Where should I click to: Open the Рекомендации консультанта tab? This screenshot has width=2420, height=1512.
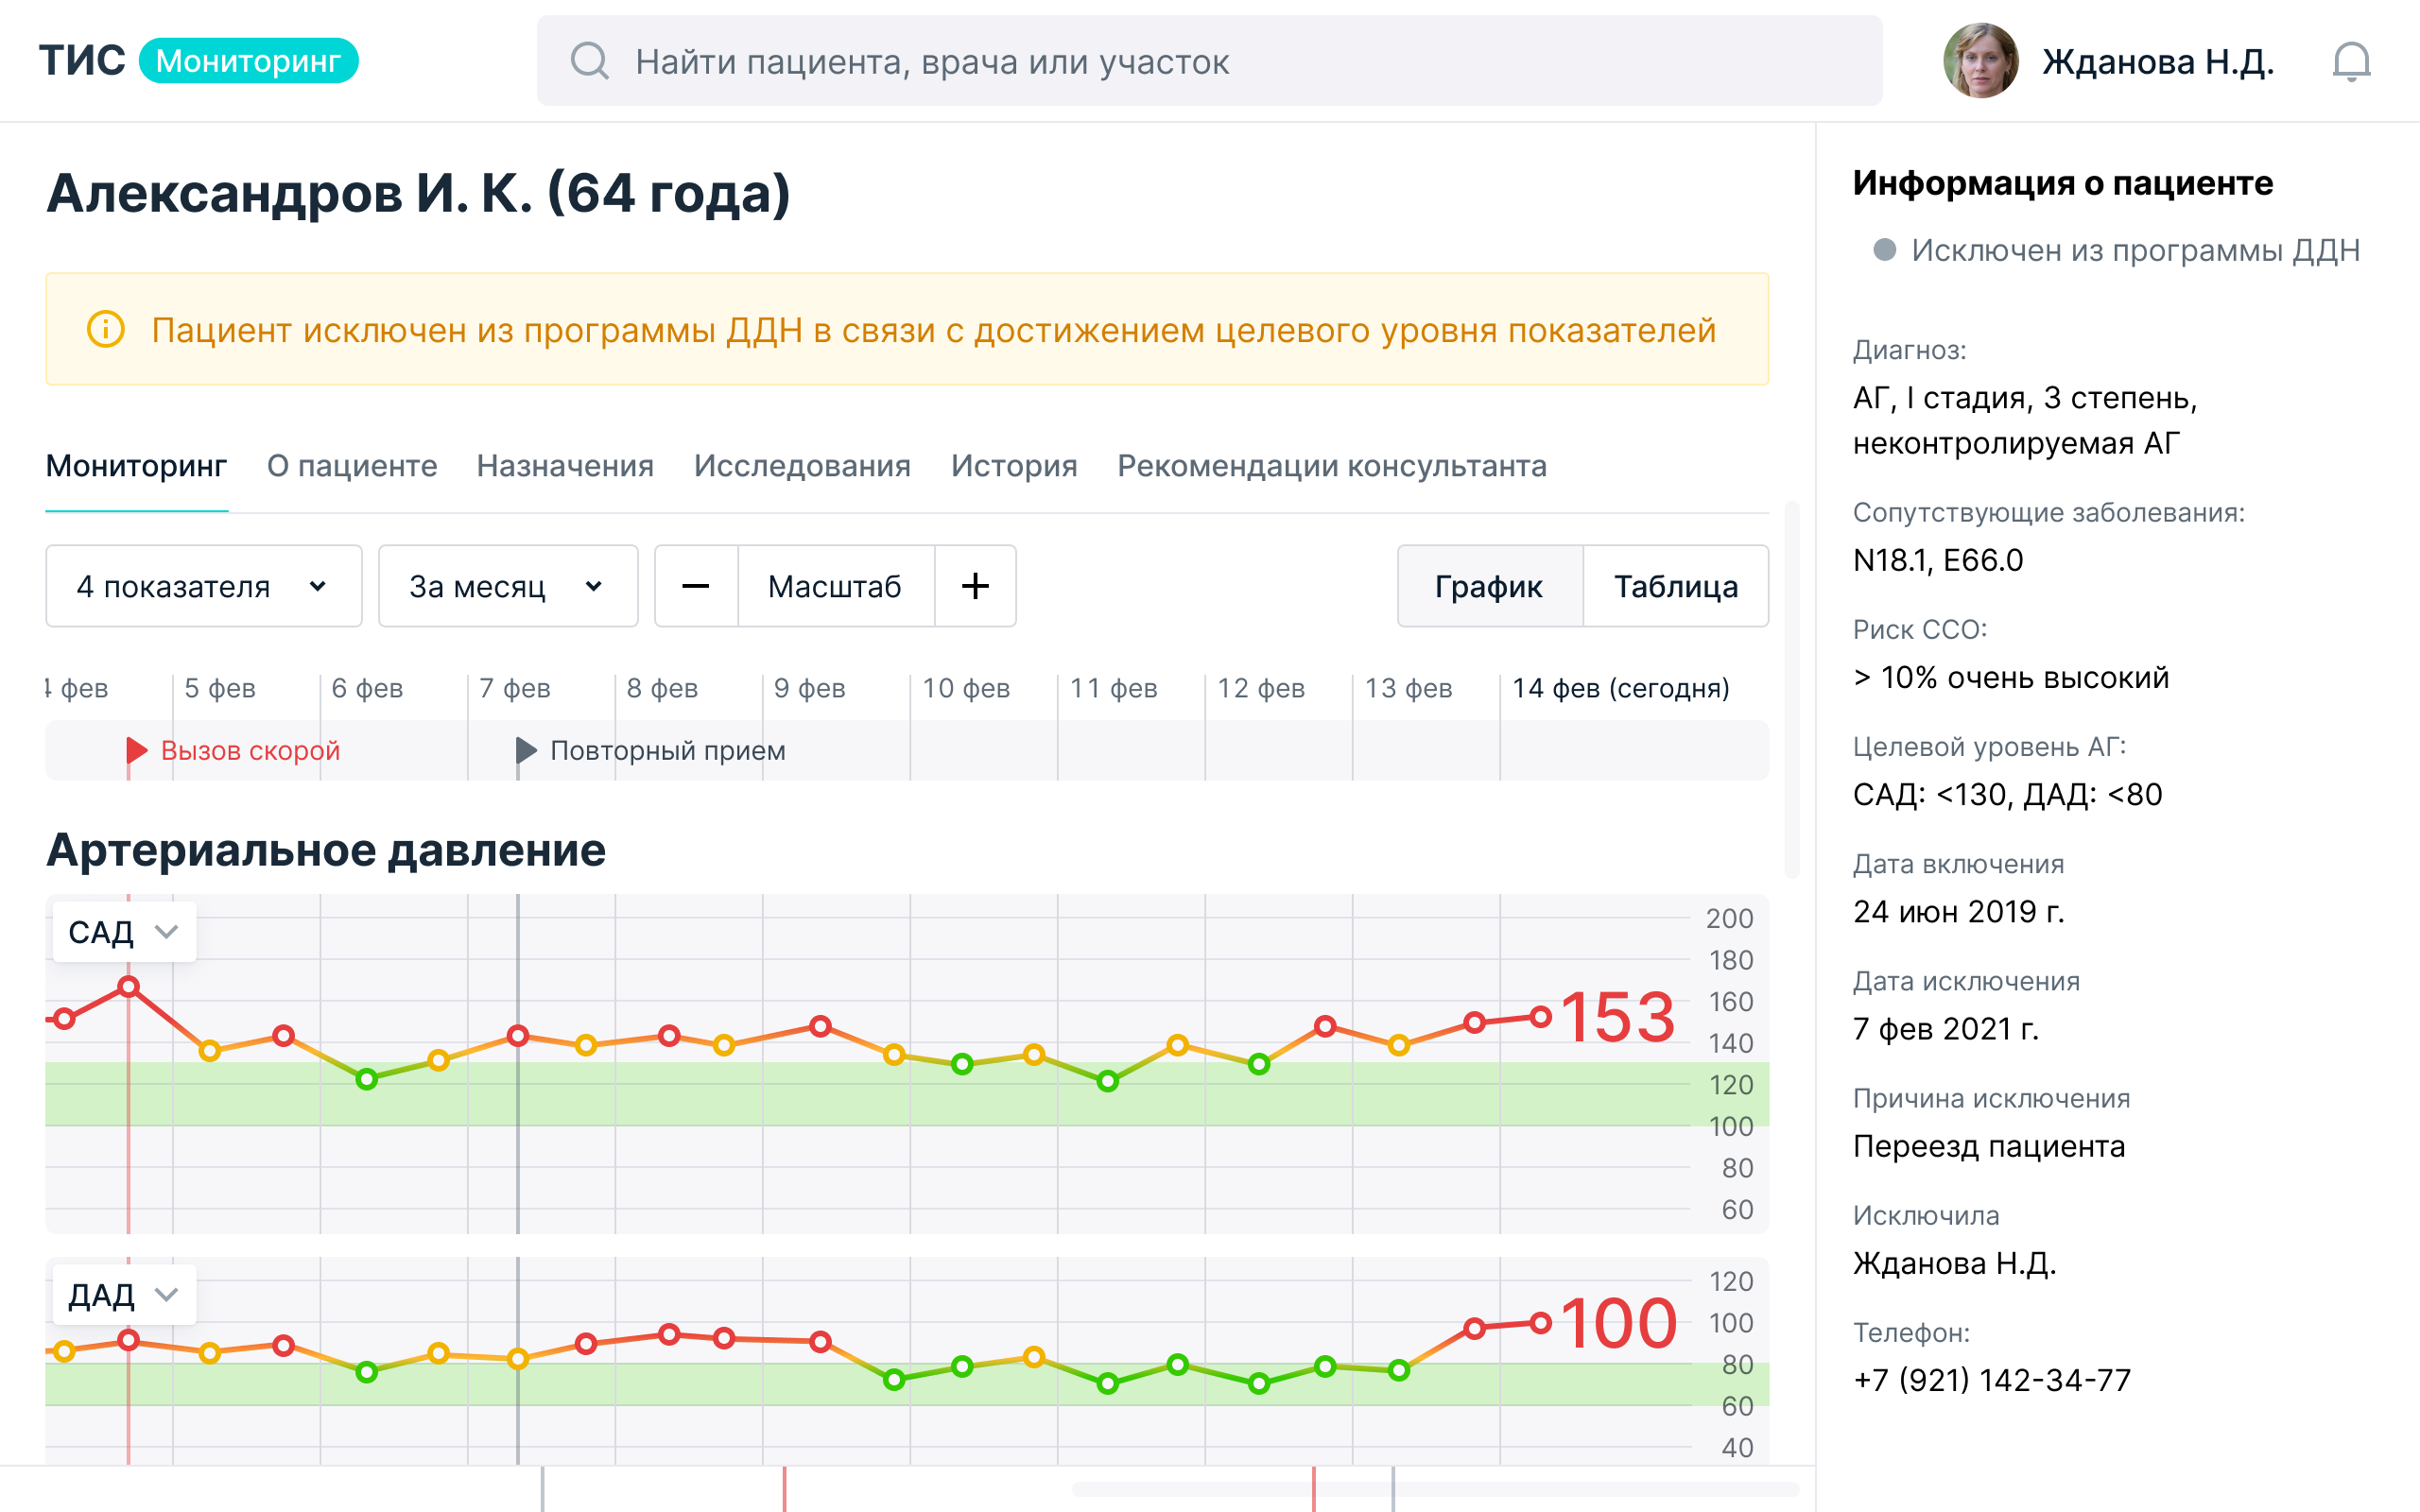click(x=1331, y=466)
